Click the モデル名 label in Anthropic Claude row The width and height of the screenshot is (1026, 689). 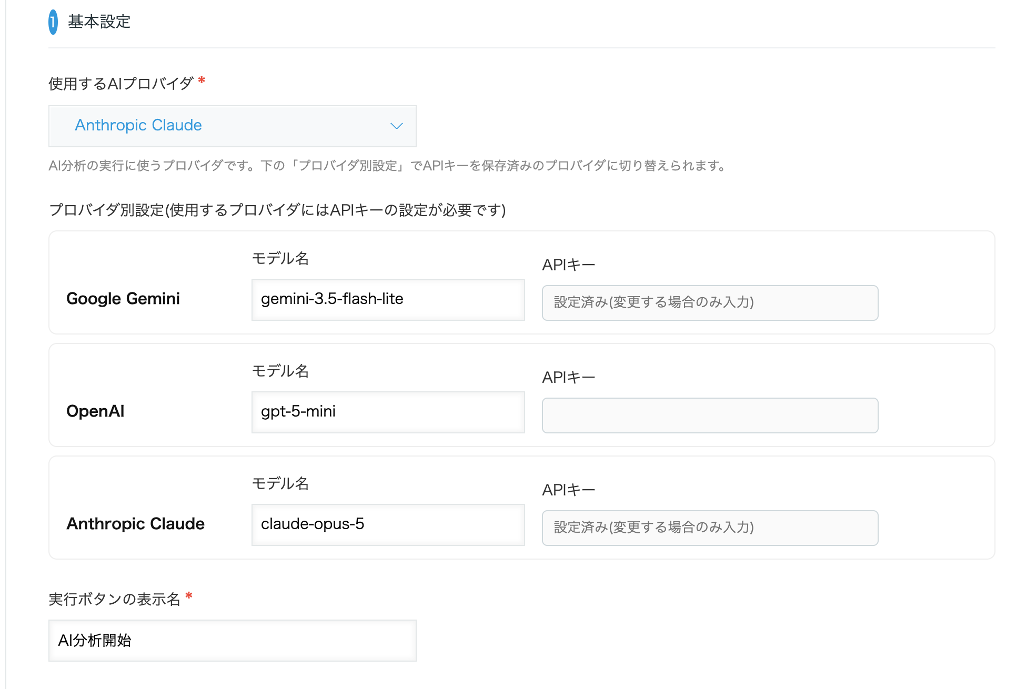280,483
